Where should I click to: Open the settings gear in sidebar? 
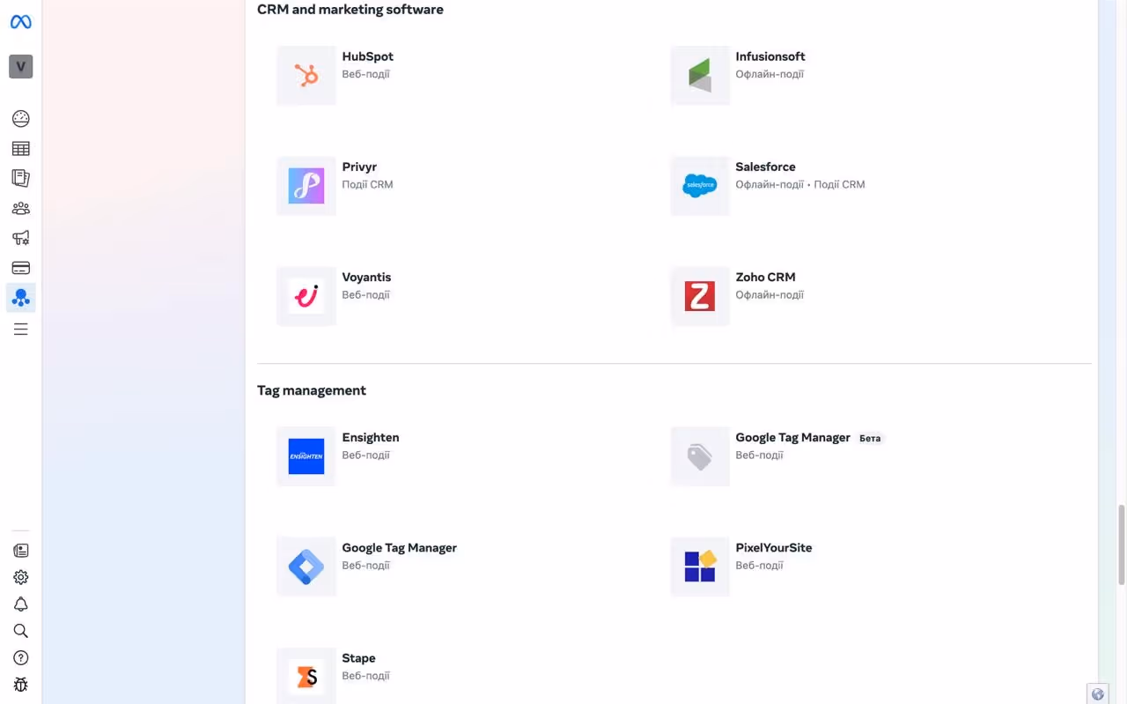click(21, 578)
